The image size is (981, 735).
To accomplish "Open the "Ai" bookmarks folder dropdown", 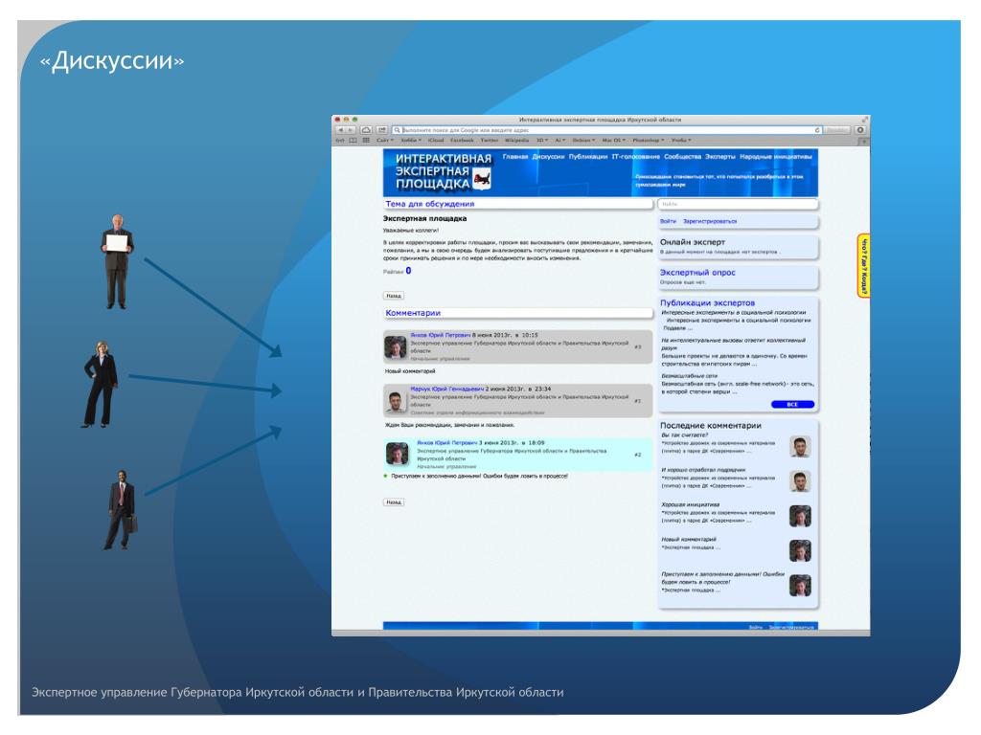I will pyautogui.click(x=559, y=140).
